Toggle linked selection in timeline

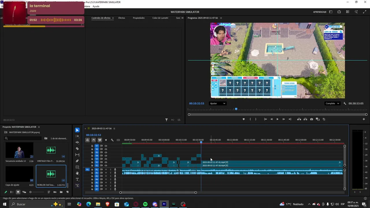[100, 140]
